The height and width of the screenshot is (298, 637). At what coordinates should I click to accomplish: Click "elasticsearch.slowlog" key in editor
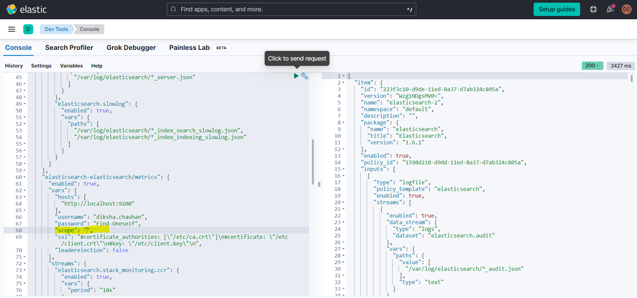tap(91, 104)
